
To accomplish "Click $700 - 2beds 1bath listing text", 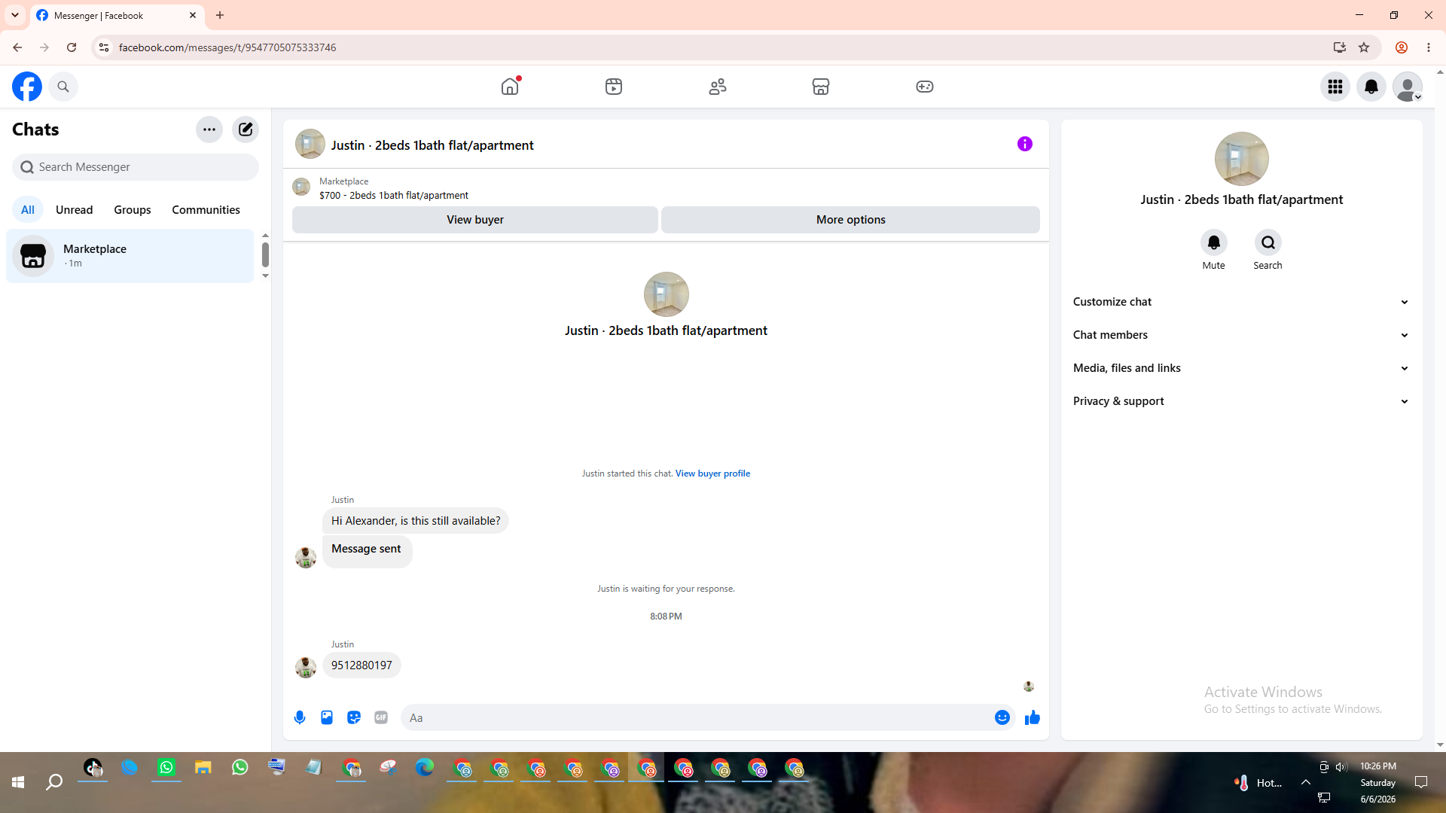I will pyautogui.click(x=394, y=195).
